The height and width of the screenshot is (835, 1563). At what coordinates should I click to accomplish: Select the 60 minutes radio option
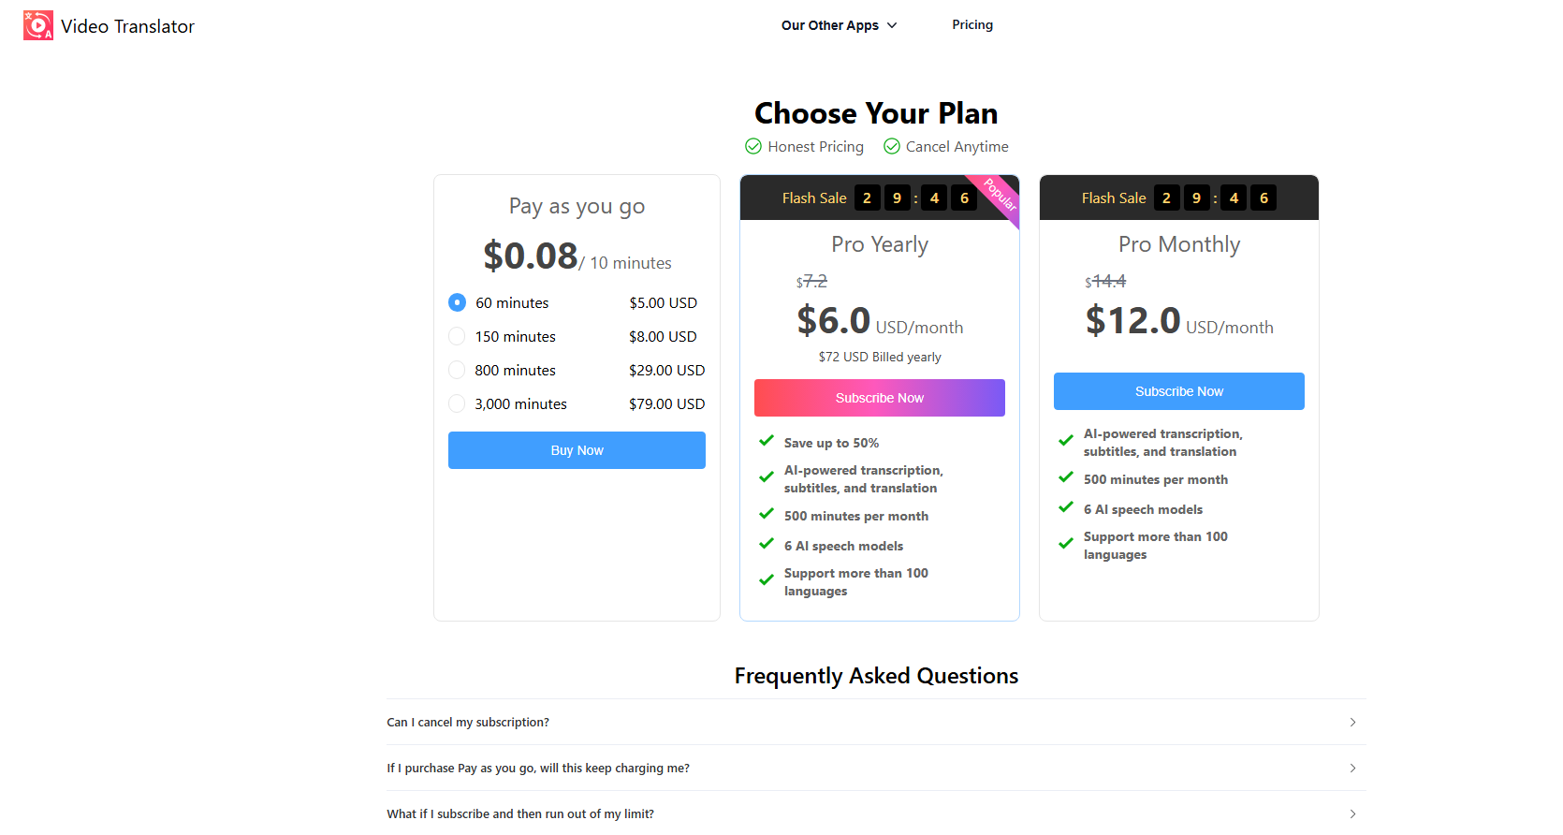(457, 302)
